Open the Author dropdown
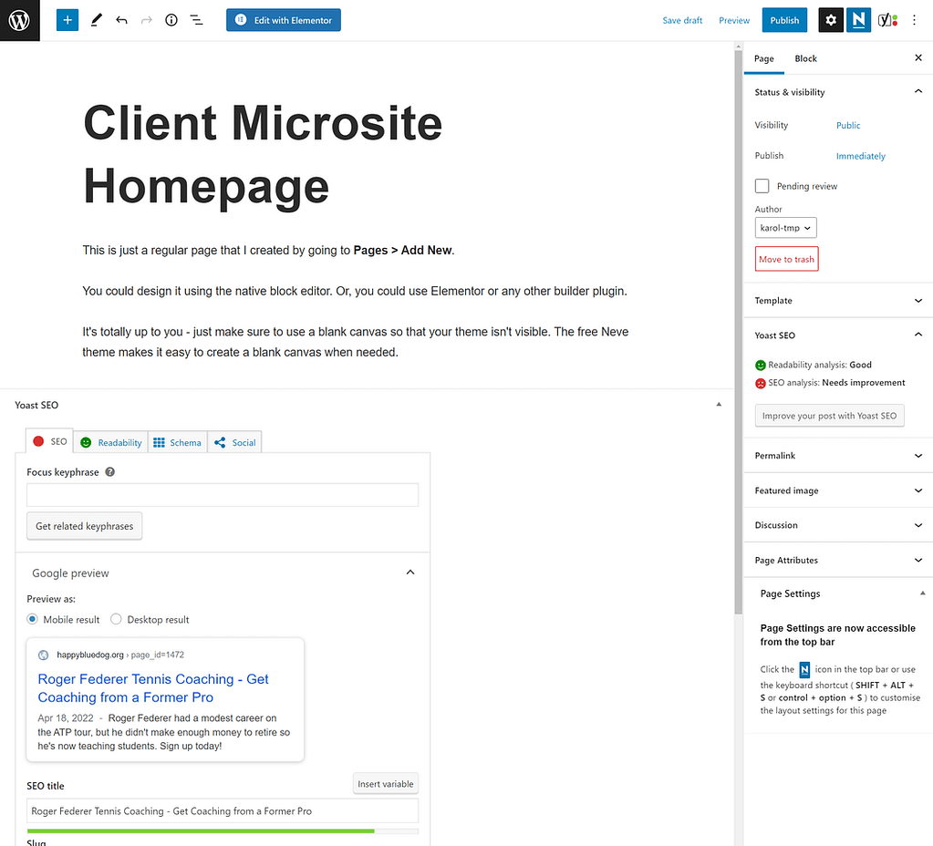 785,227
